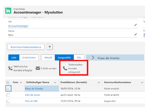Go to next candidate arrow

(93, 57)
